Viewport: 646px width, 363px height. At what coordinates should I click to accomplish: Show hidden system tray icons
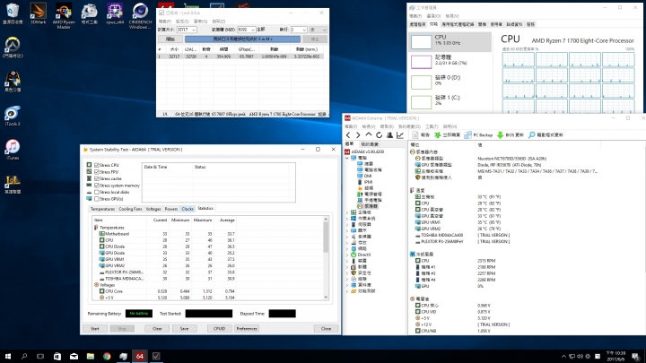pyautogui.click(x=563, y=357)
